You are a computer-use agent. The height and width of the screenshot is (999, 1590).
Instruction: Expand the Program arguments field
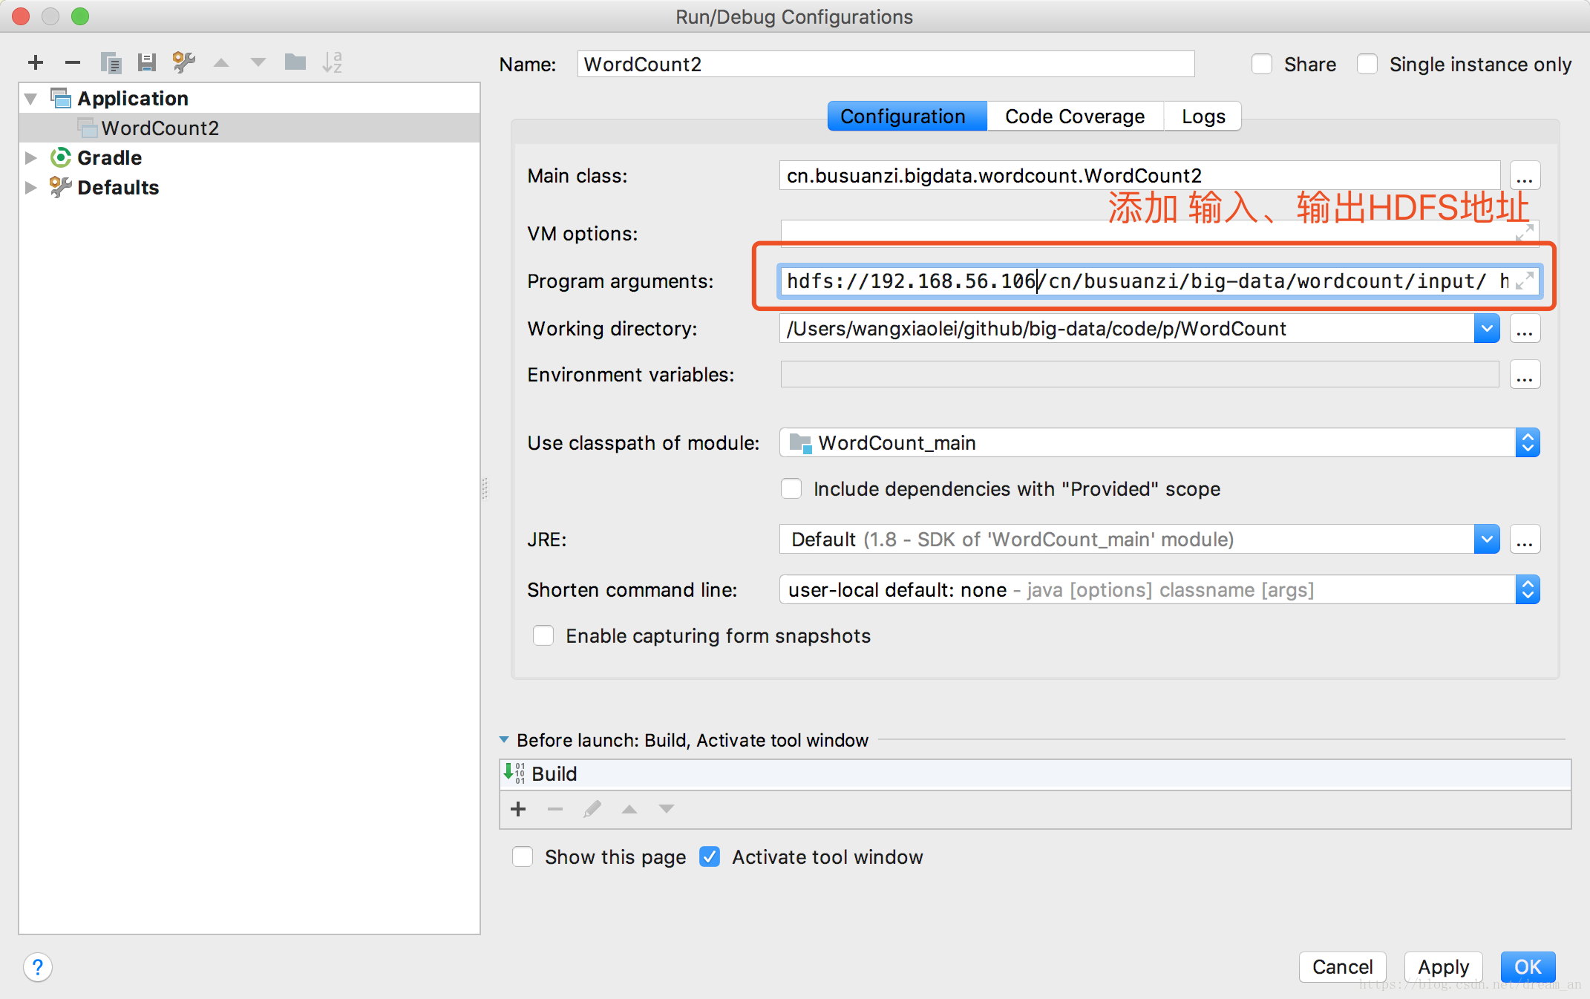pyautogui.click(x=1524, y=281)
